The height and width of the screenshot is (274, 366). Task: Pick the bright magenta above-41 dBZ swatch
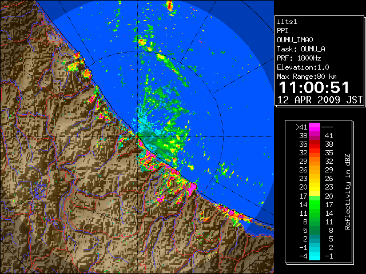[x=315, y=127]
